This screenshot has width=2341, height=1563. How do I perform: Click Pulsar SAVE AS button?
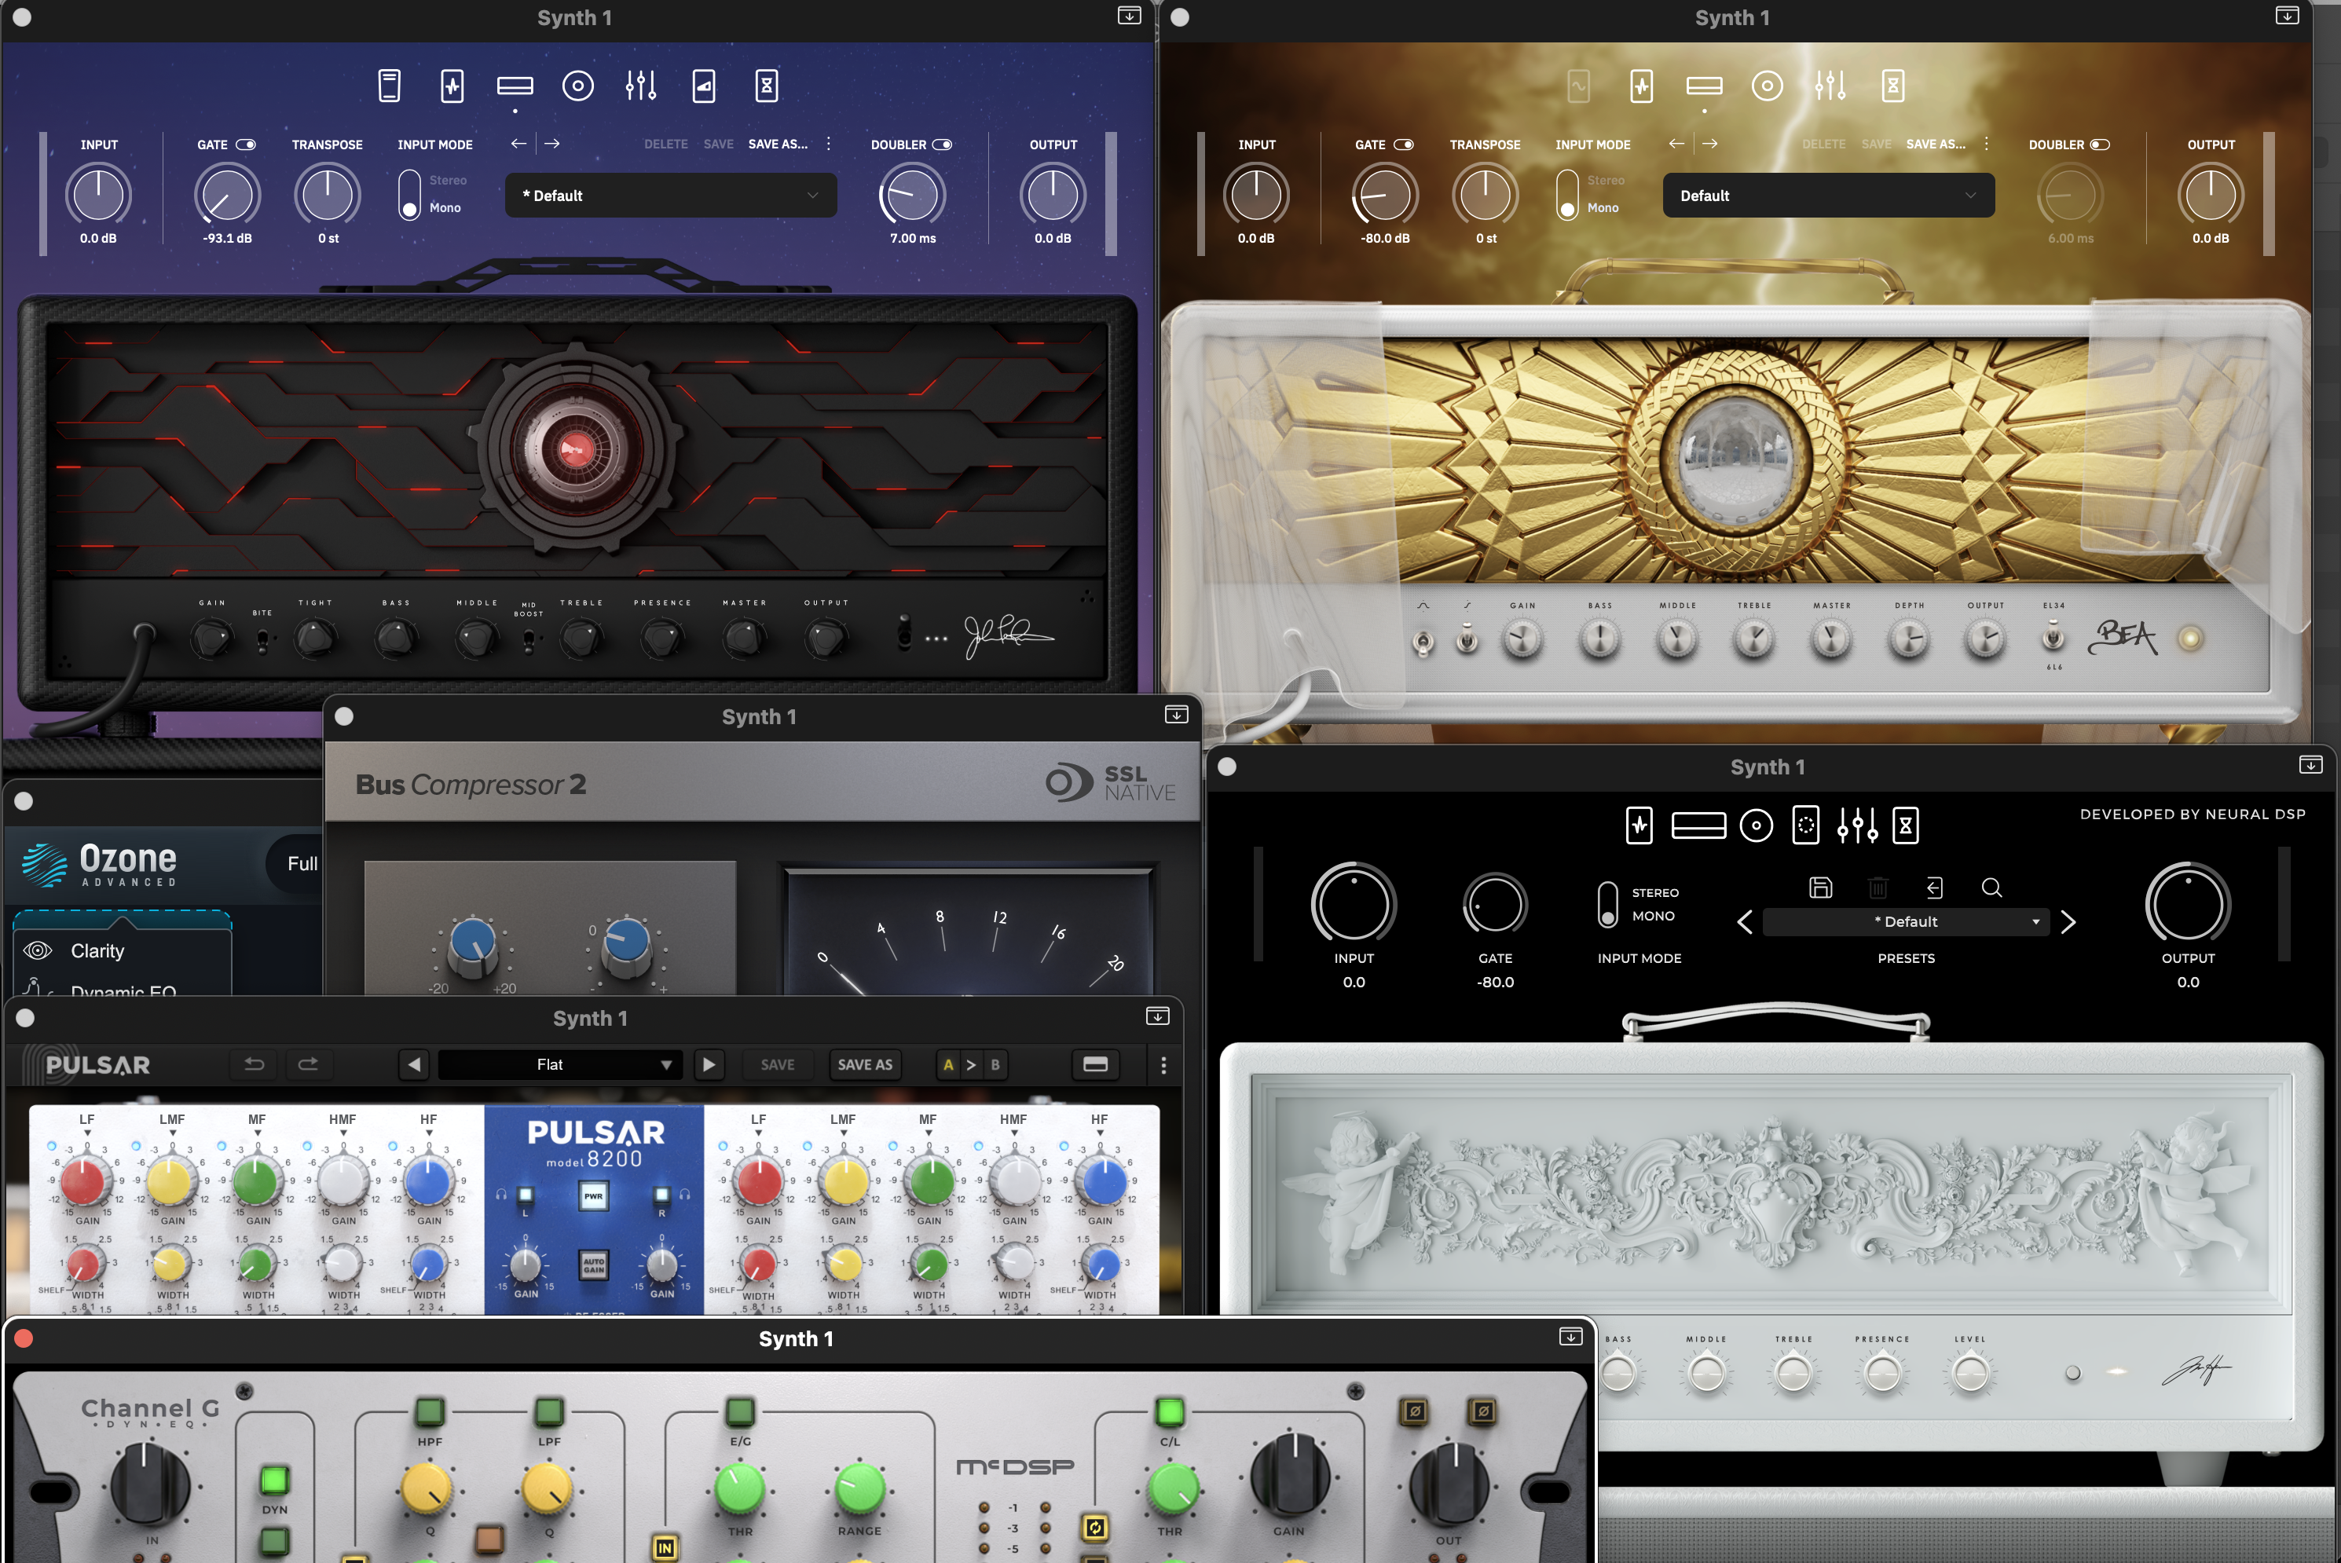click(x=864, y=1064)
